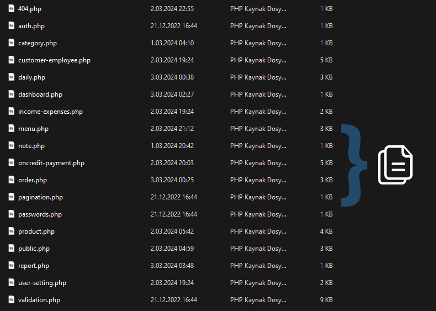Viewport: 436px width, 311px height.
Task: Select the daily.php file icon
Action: coord(11,77)
